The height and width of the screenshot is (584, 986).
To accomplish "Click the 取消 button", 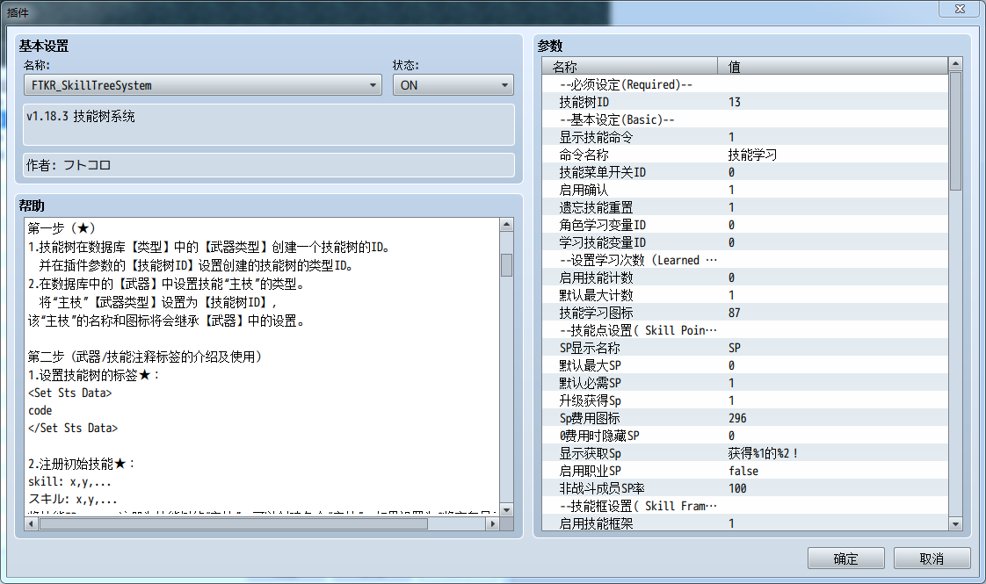I will 932,559.
